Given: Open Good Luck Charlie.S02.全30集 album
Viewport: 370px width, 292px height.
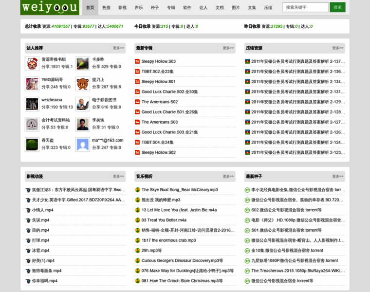Looking at the screenshot, I should (169, 92).
